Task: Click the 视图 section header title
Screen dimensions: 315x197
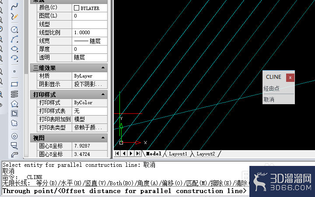Action: click(39, 138)
